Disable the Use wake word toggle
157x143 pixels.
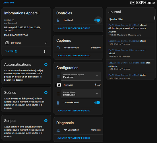coord(97,102)
